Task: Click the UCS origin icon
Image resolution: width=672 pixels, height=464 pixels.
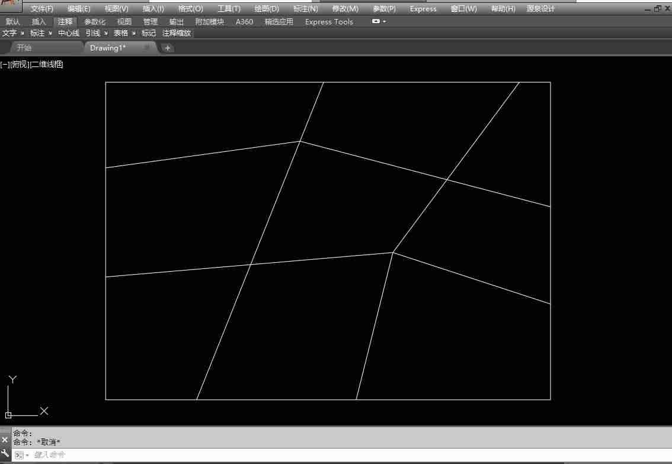Action: point(8,415)
